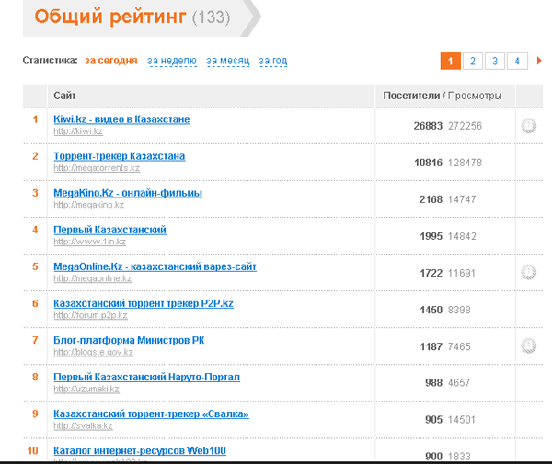Switch statistics to за неделю
552x464 pixels.
point(172,61)
